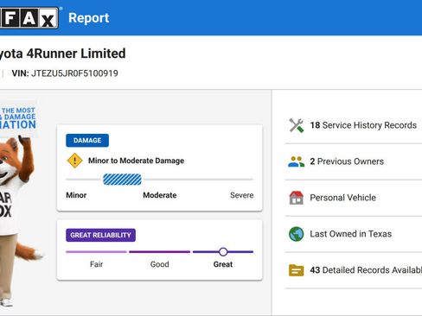Click the CARFAX logo in the header

click(x=29, y=18)
